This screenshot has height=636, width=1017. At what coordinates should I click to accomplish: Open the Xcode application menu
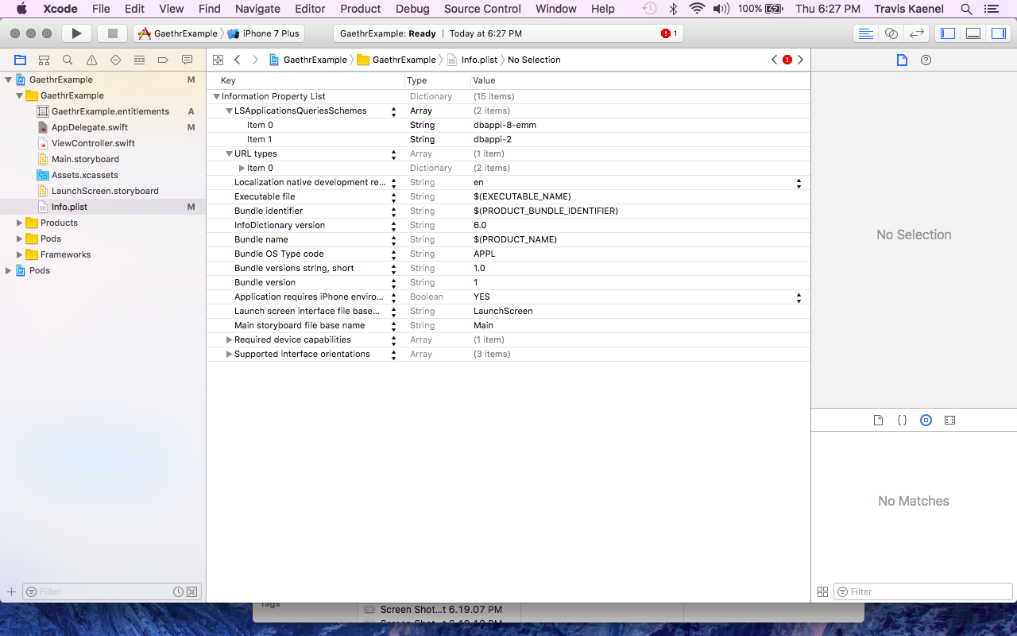[x=60, y=9]
